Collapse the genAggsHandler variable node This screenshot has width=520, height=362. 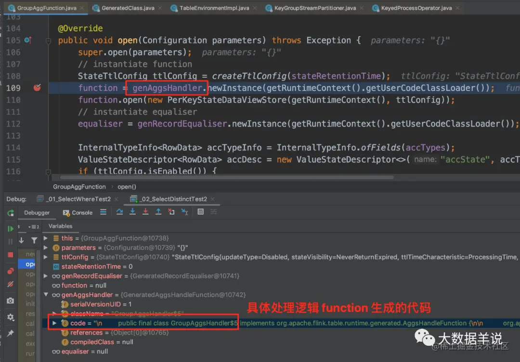click(46, 295)
